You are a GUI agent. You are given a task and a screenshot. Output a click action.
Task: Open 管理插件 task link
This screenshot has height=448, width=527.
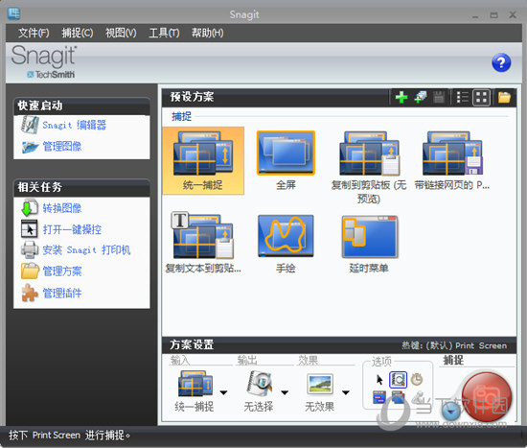coord(62,294)
